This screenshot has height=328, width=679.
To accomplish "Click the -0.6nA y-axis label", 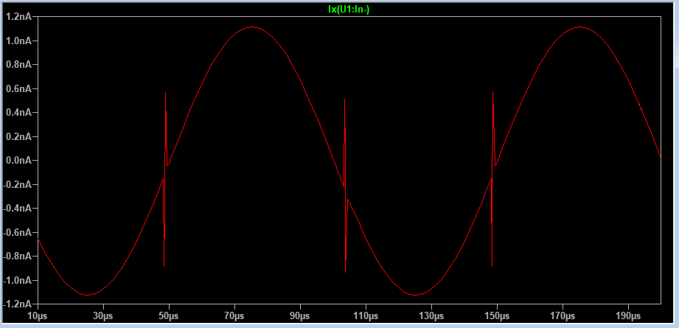I will [x=17, y=232].
